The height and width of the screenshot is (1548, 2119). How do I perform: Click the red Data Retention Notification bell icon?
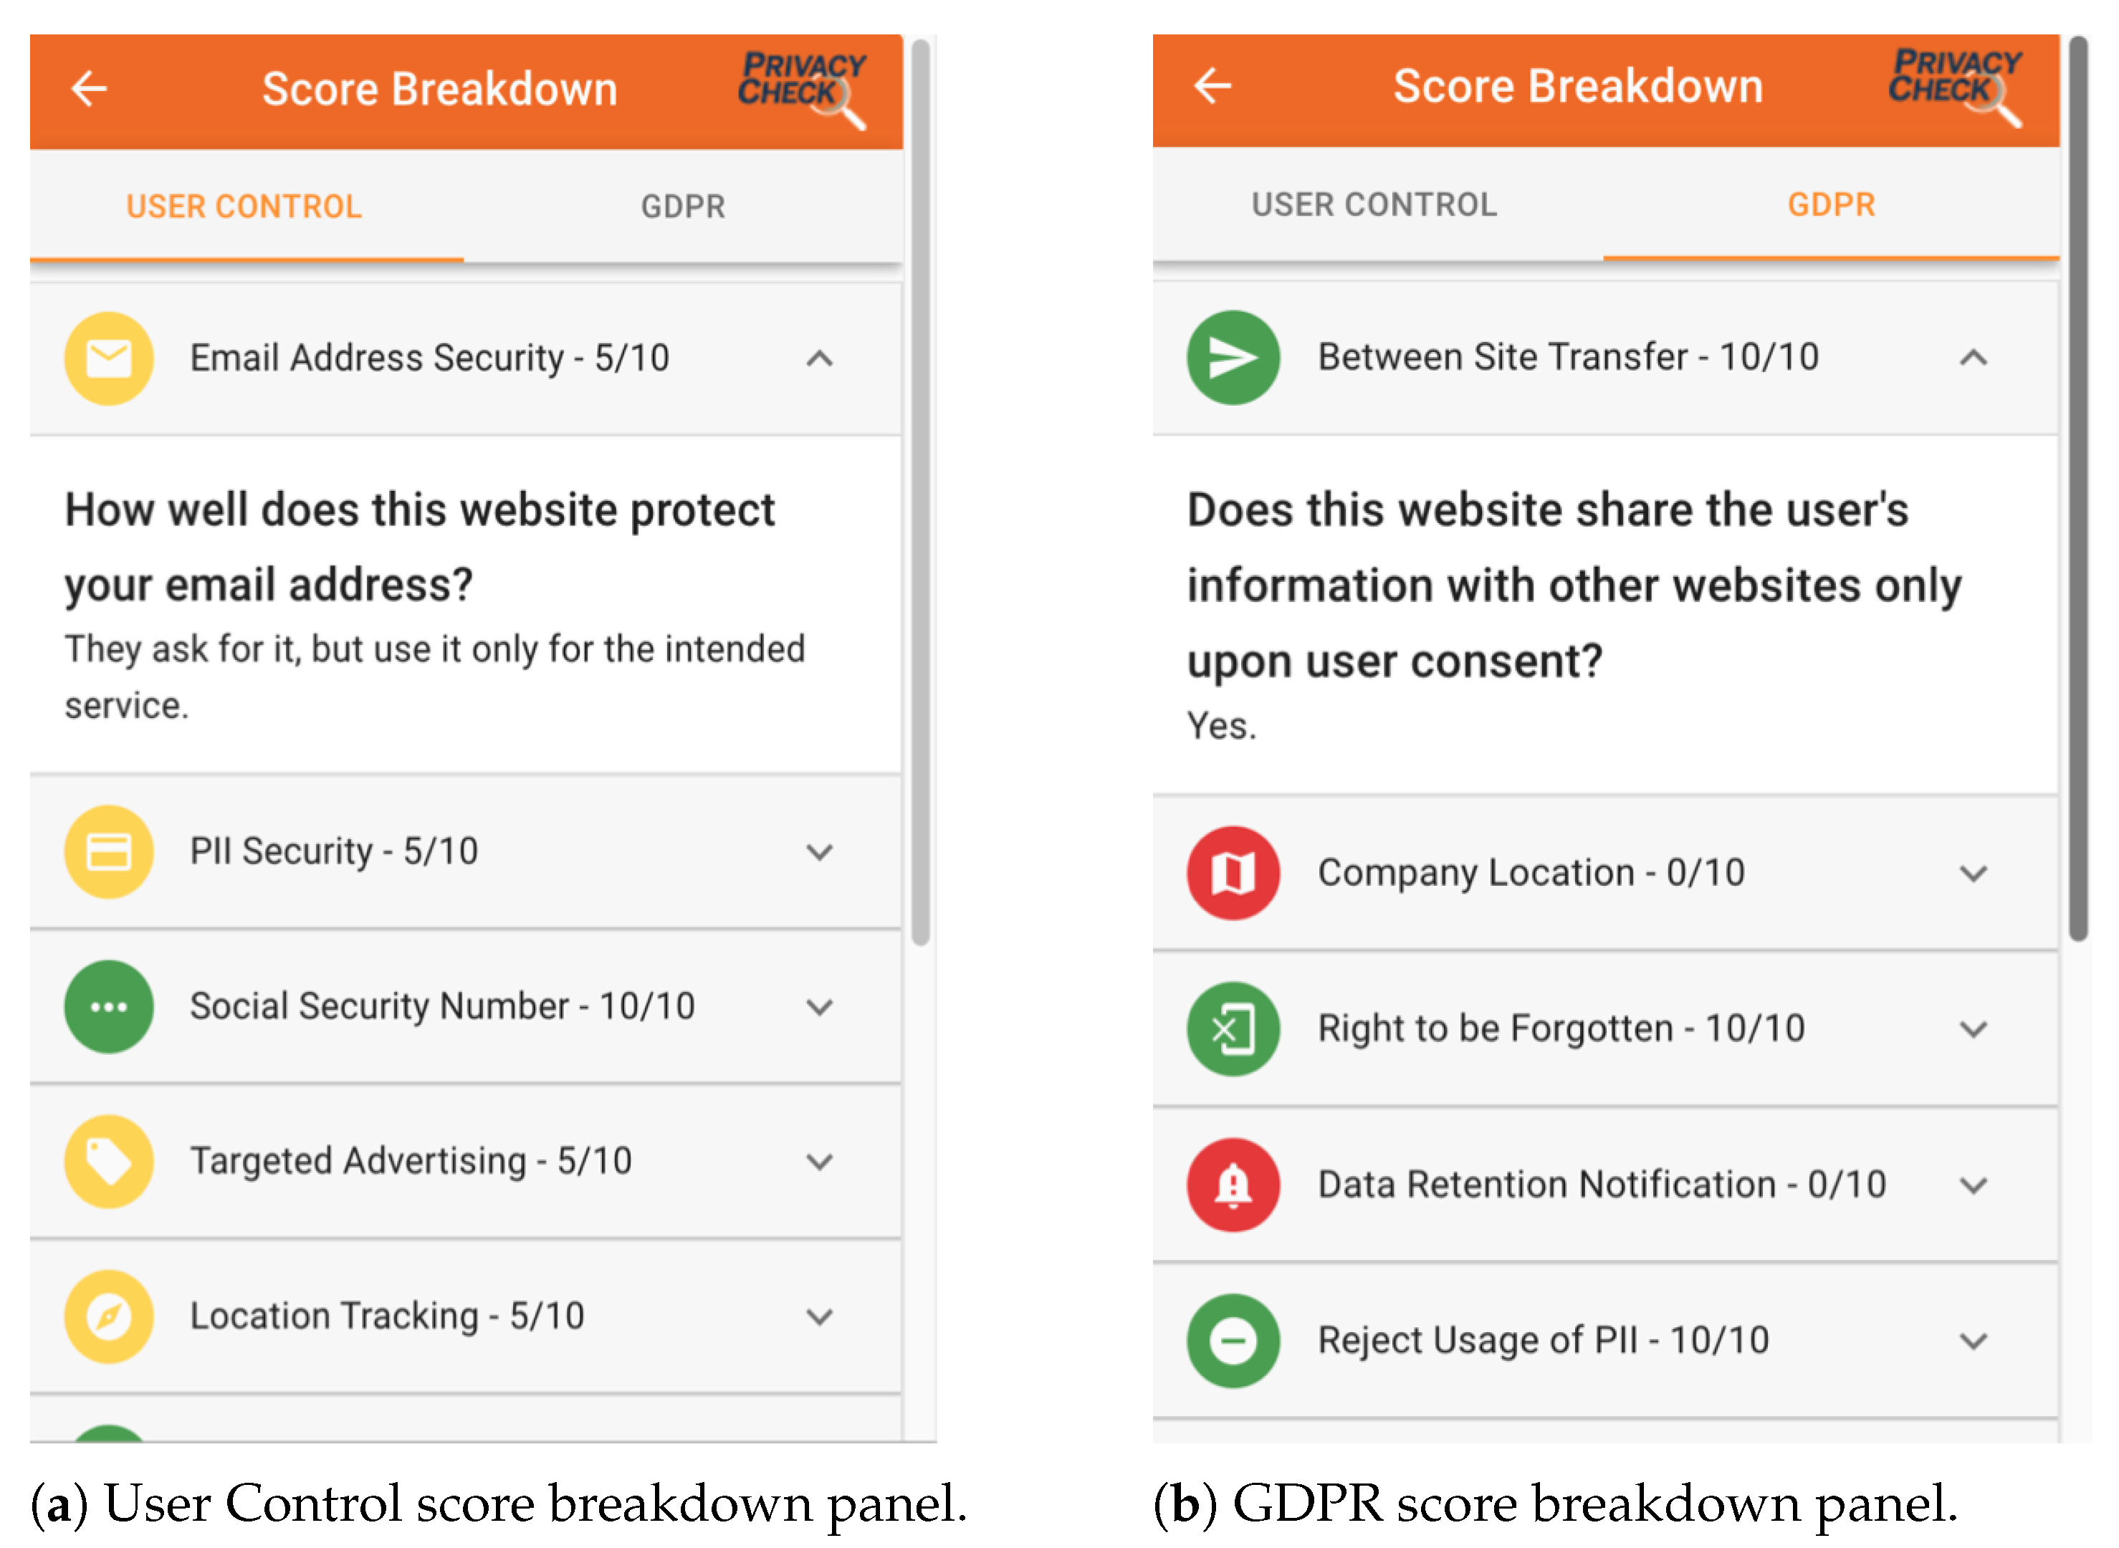pos(1233,1185)
